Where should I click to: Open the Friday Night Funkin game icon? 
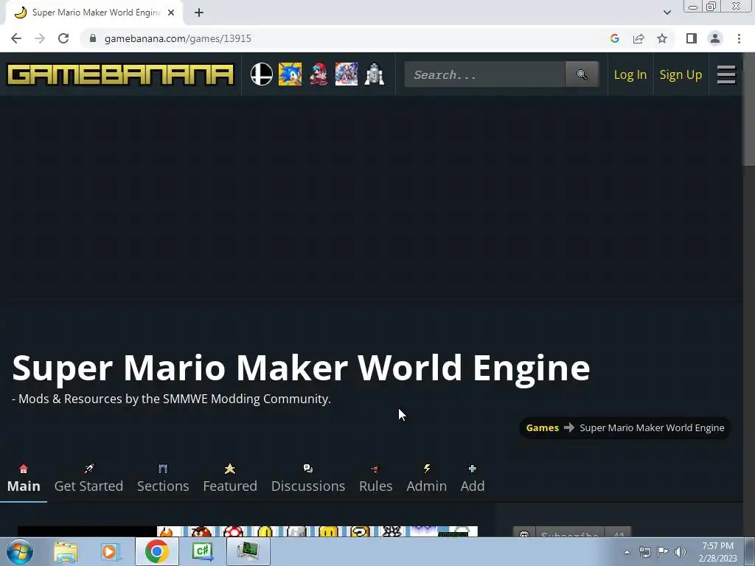point(319,74)
